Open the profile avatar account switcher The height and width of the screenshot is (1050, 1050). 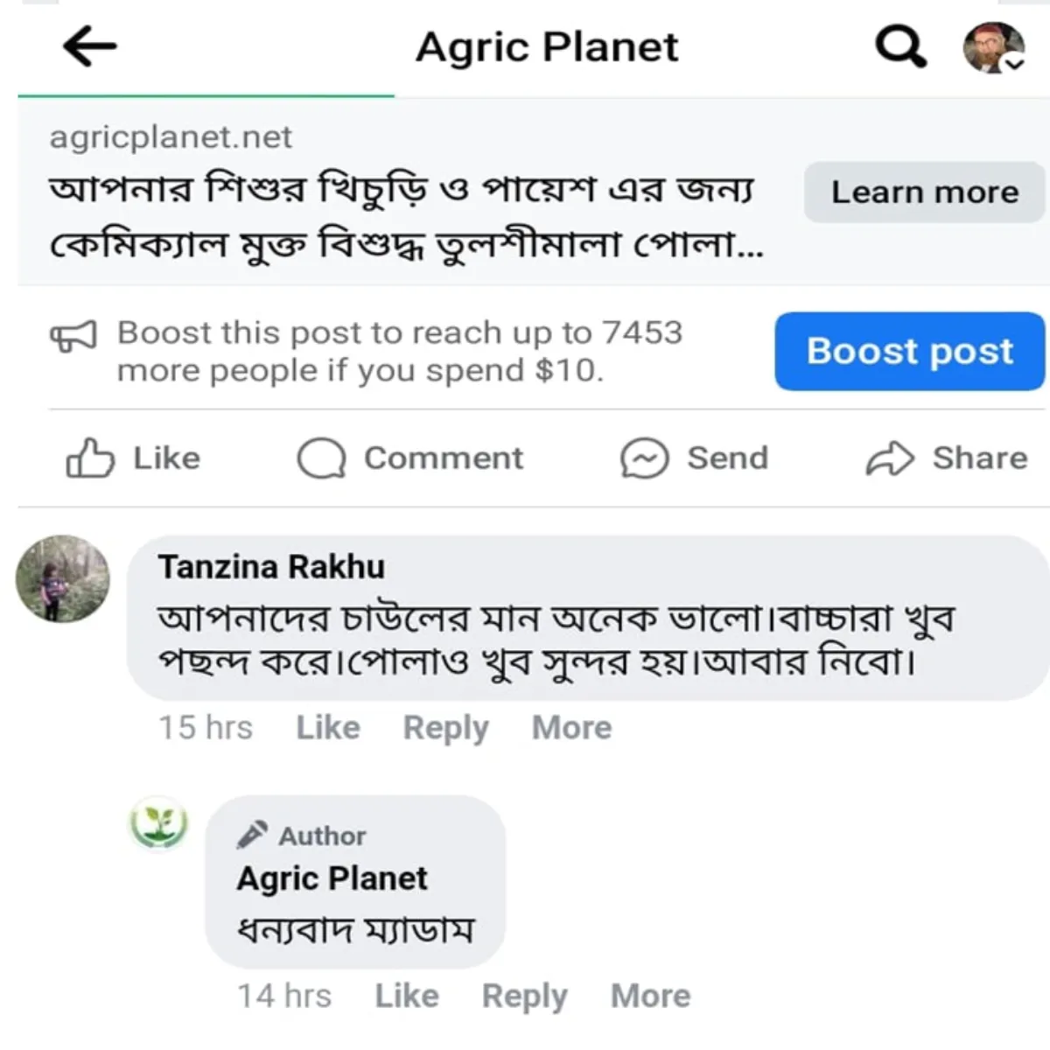(x=994, y=47)
